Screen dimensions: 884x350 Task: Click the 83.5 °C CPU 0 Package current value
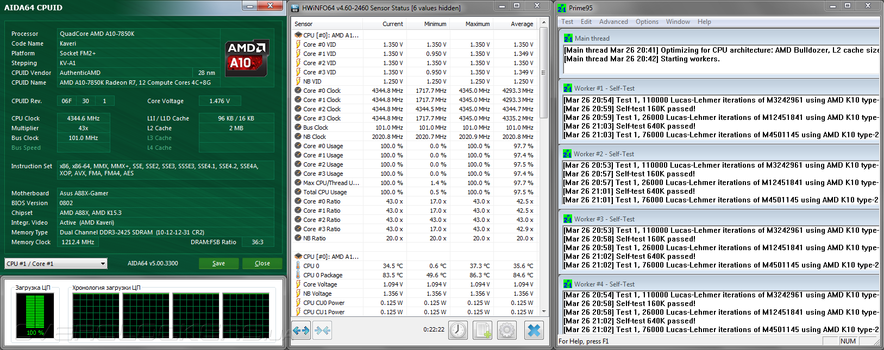coord(393,275)
